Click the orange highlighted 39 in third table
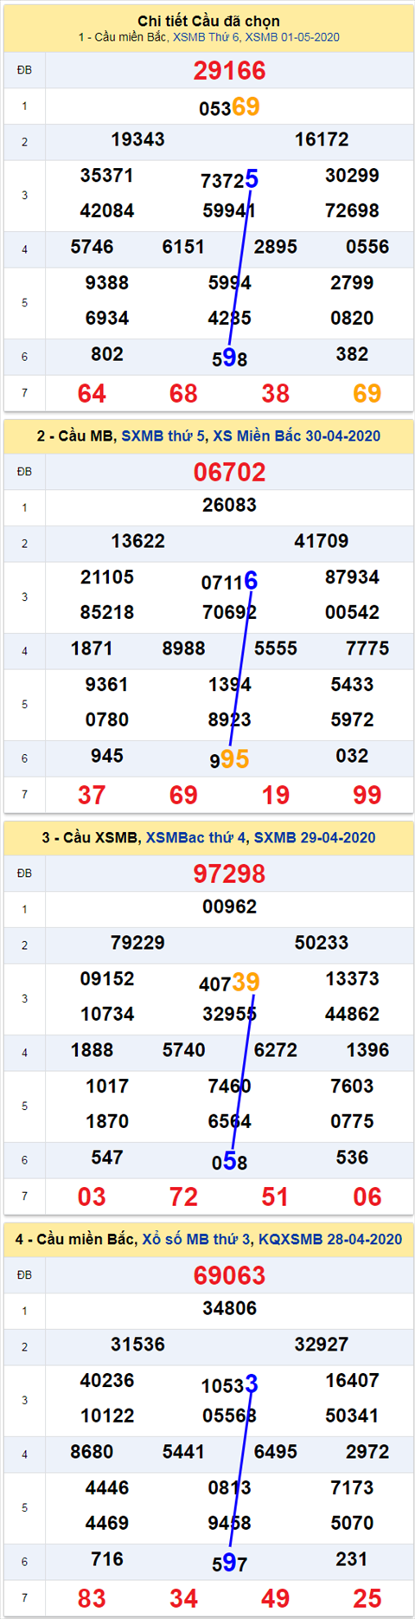415x1619 pixels. [246, 982]
